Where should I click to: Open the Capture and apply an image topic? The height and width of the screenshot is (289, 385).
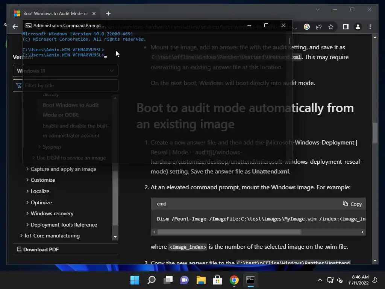click(63, 169)
